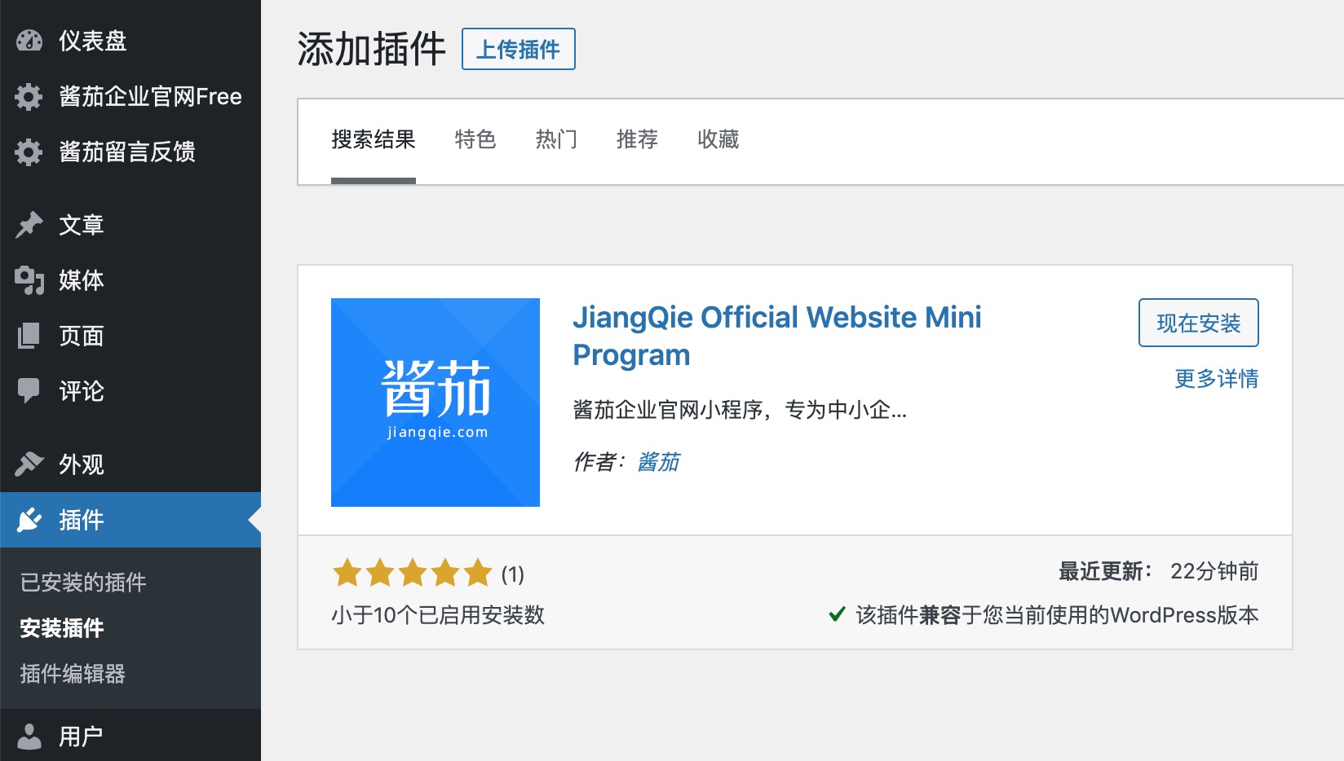Click the 22分钟前 update time

(x=1214, y=571)
